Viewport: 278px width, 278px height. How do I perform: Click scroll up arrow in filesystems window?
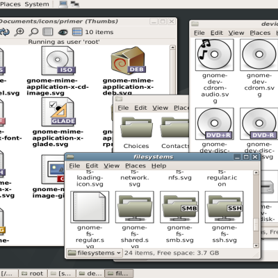click(x=256, y=172)
